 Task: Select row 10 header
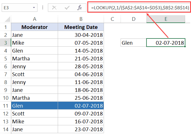(x=5, y=98)
